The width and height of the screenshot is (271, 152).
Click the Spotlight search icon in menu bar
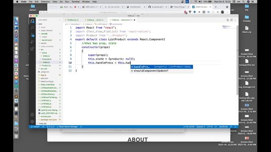(243, 2)
